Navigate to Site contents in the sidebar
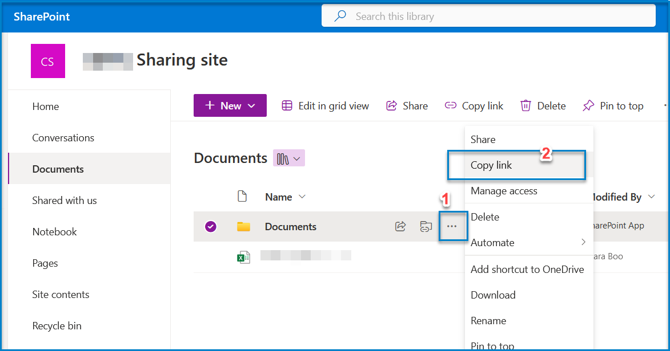Image resolution: width=670 pixels, height=351 pixels. tap(61, 294)
